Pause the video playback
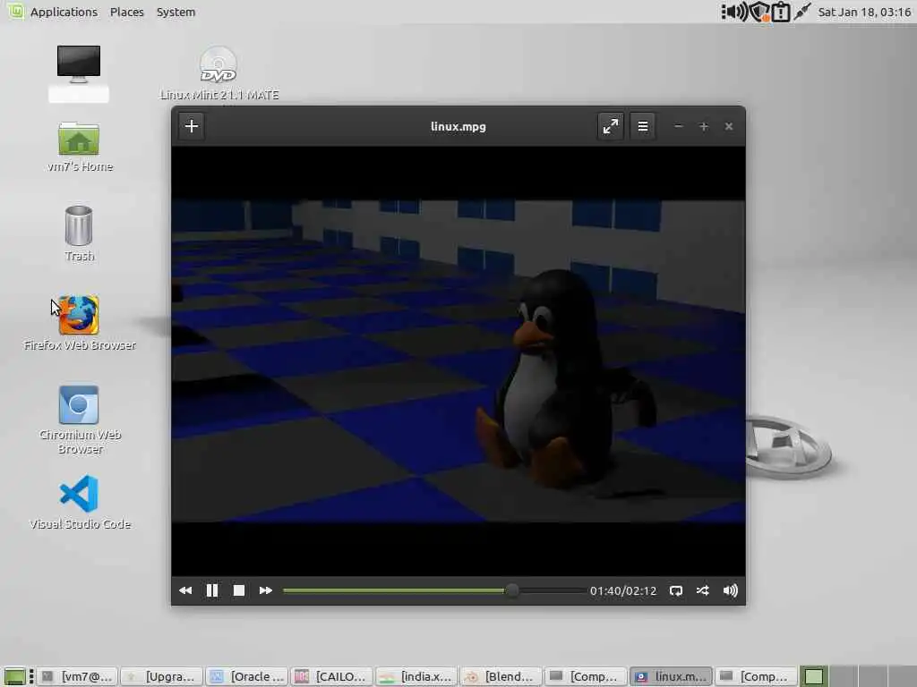917x687 pixels. [212, 590]
